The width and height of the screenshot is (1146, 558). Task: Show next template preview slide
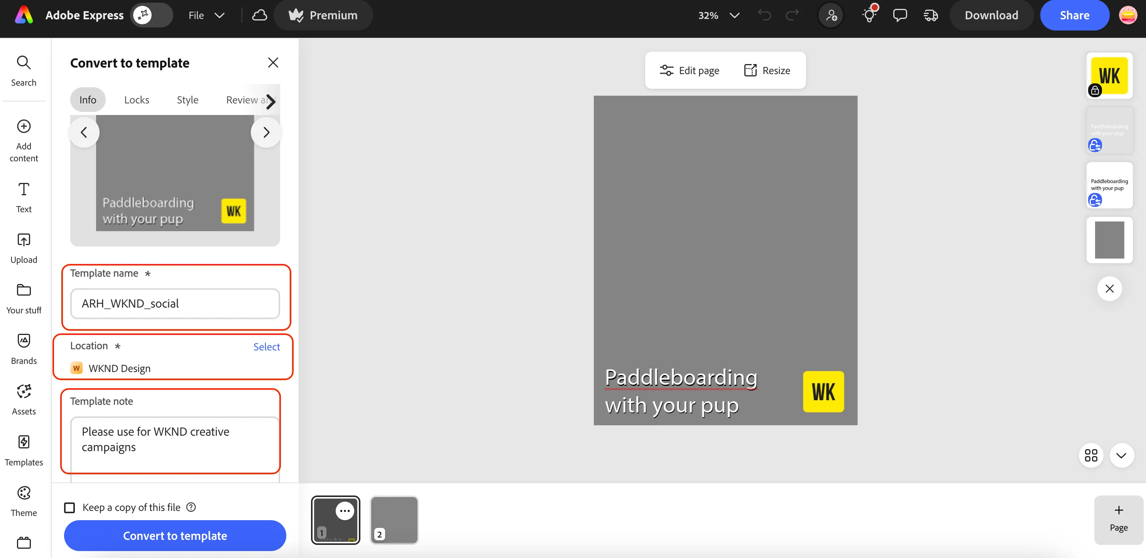[x=265, y=132]
